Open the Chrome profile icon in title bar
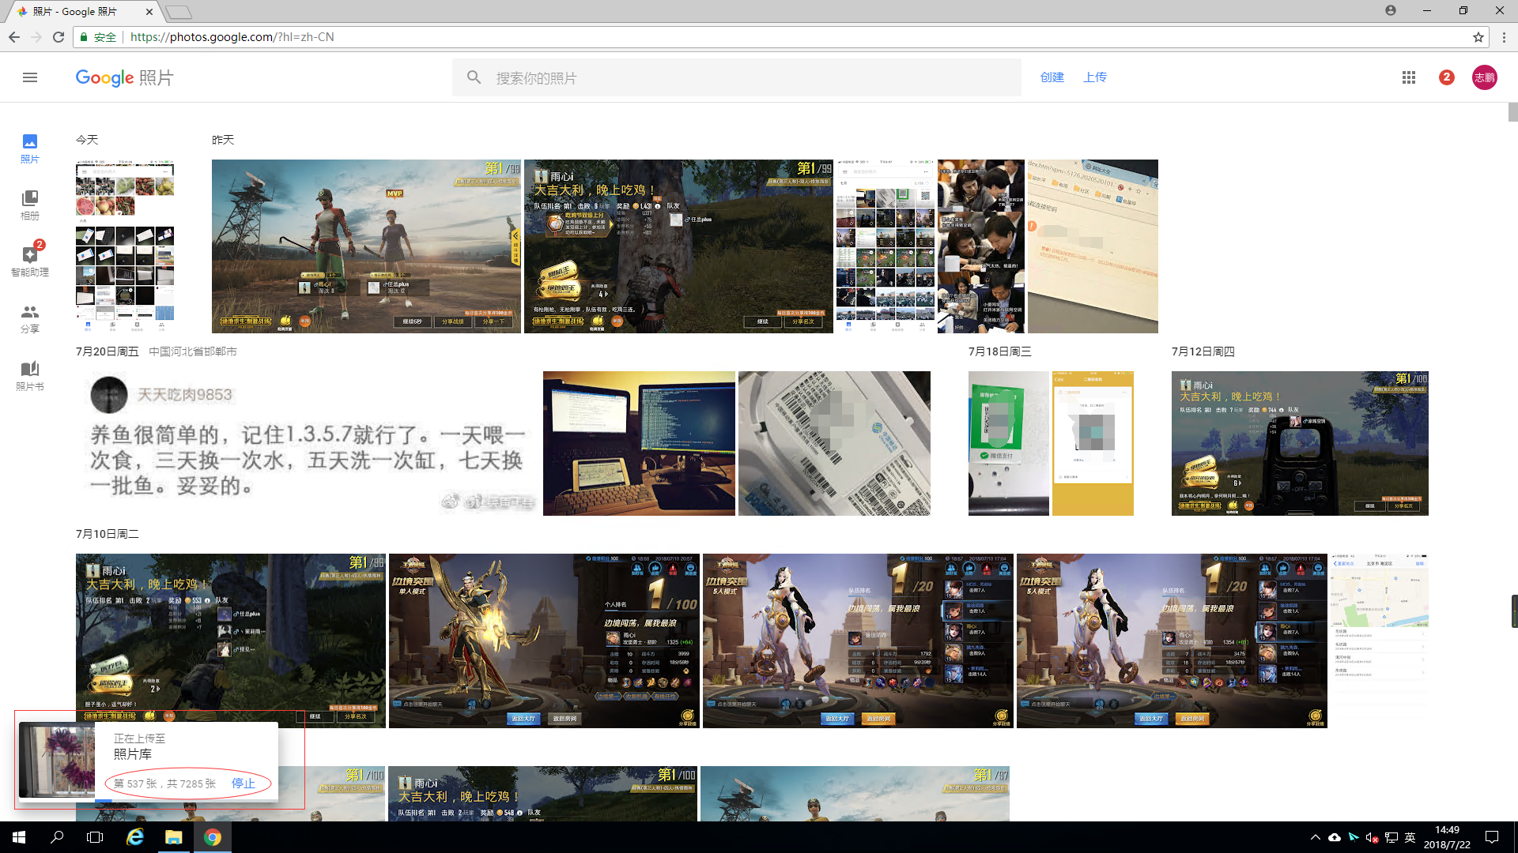 (x=1390, y=10)
